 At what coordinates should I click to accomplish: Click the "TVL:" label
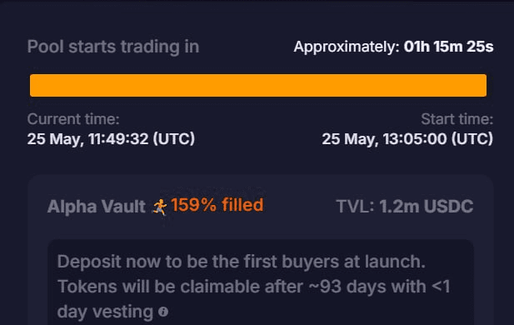356,207
